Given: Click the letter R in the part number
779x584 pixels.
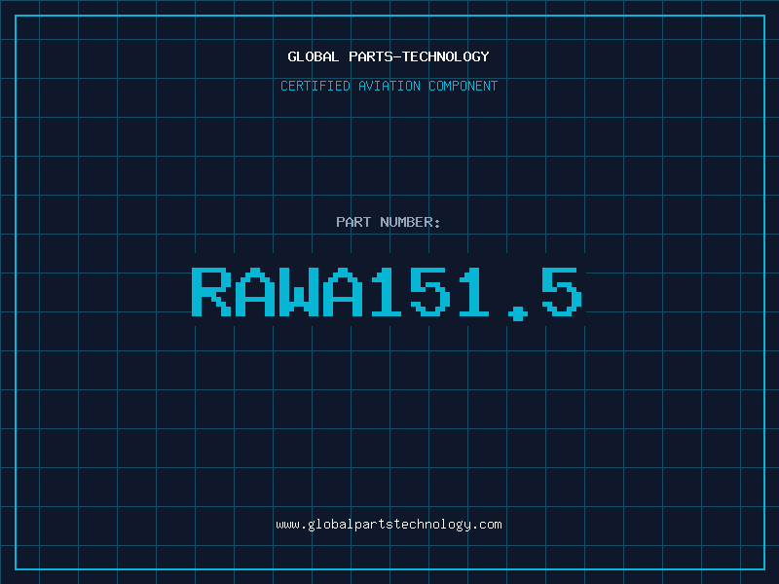Looking at the screenshot, I should (x=211, y=292).
